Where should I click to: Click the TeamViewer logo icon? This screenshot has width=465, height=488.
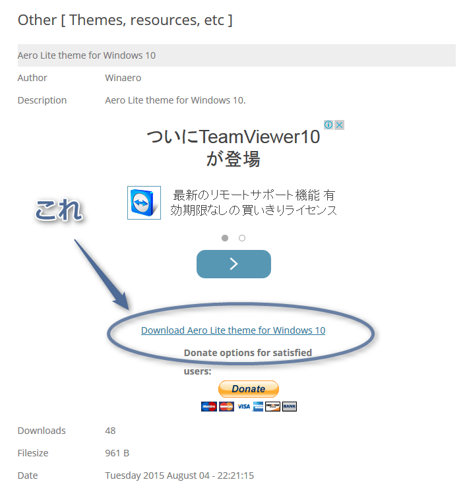[144, 202]
